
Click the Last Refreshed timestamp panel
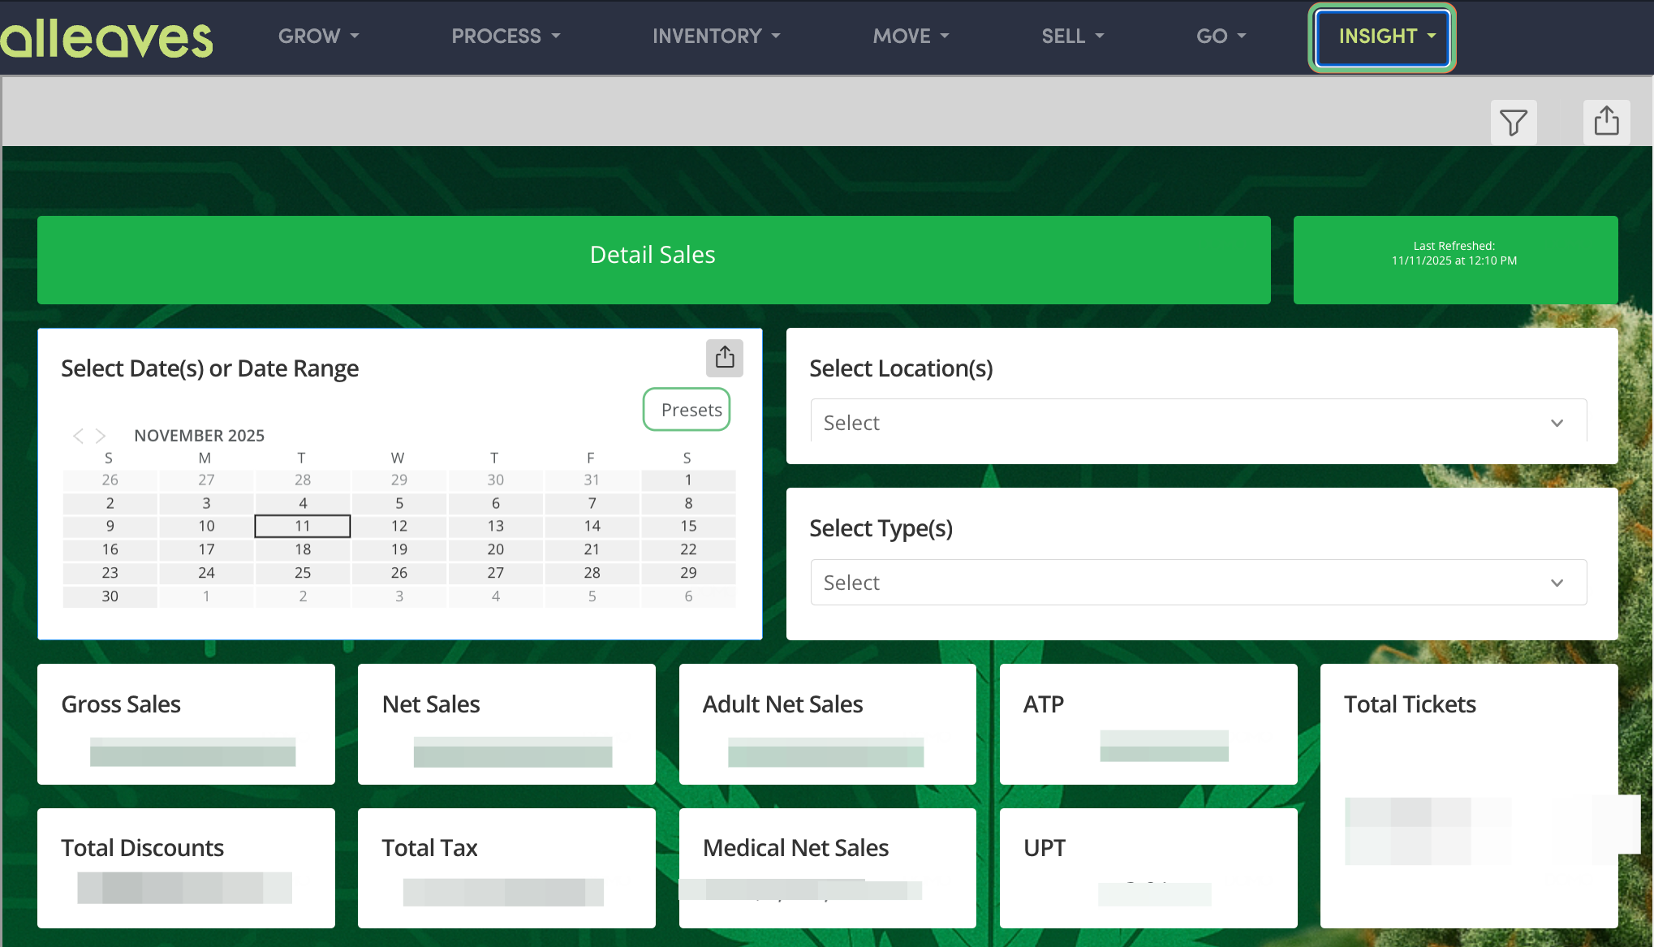(1455, 260)
